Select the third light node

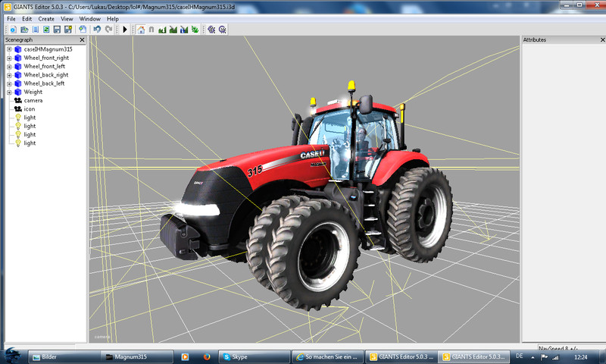click(x=30, y=134)
